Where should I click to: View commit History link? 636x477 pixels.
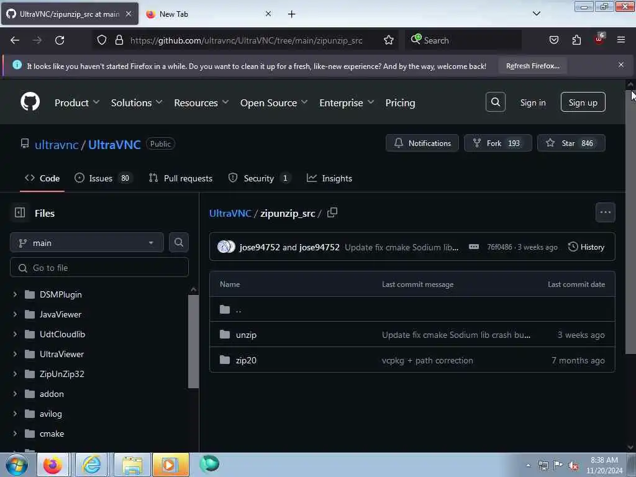[586, 247]
